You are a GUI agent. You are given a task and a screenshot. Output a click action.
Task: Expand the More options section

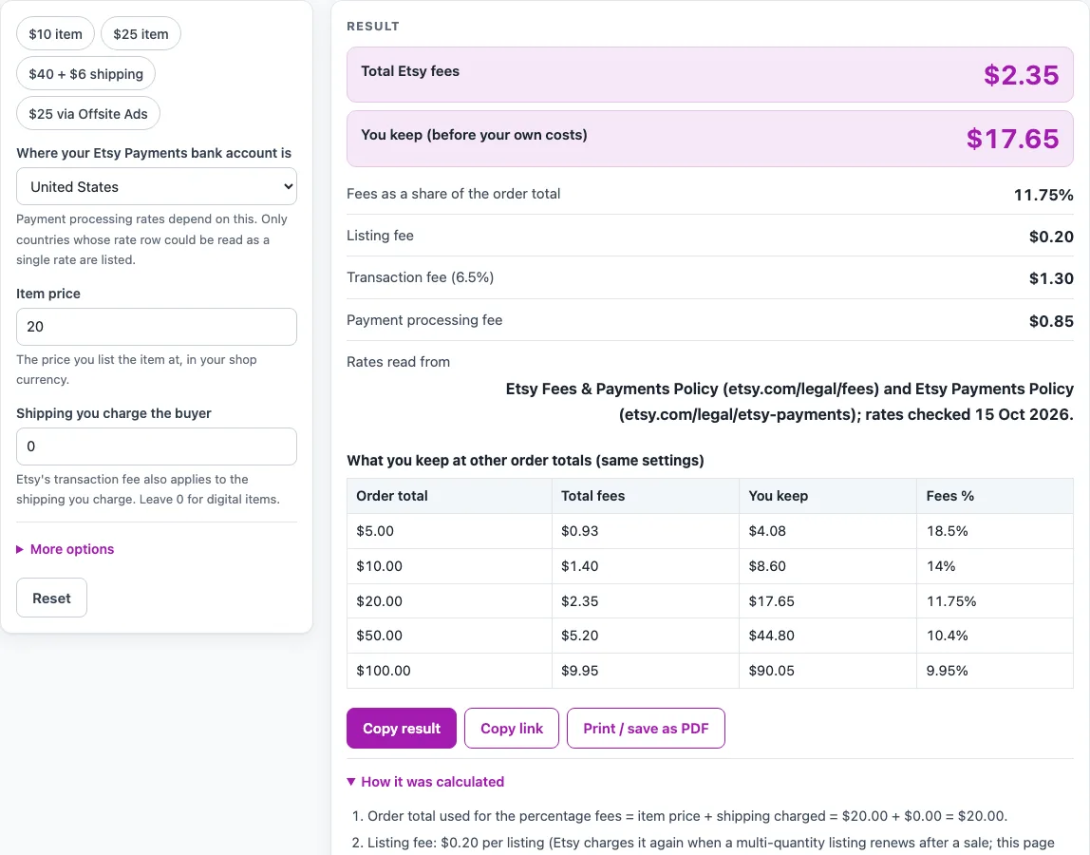point(66,549)
